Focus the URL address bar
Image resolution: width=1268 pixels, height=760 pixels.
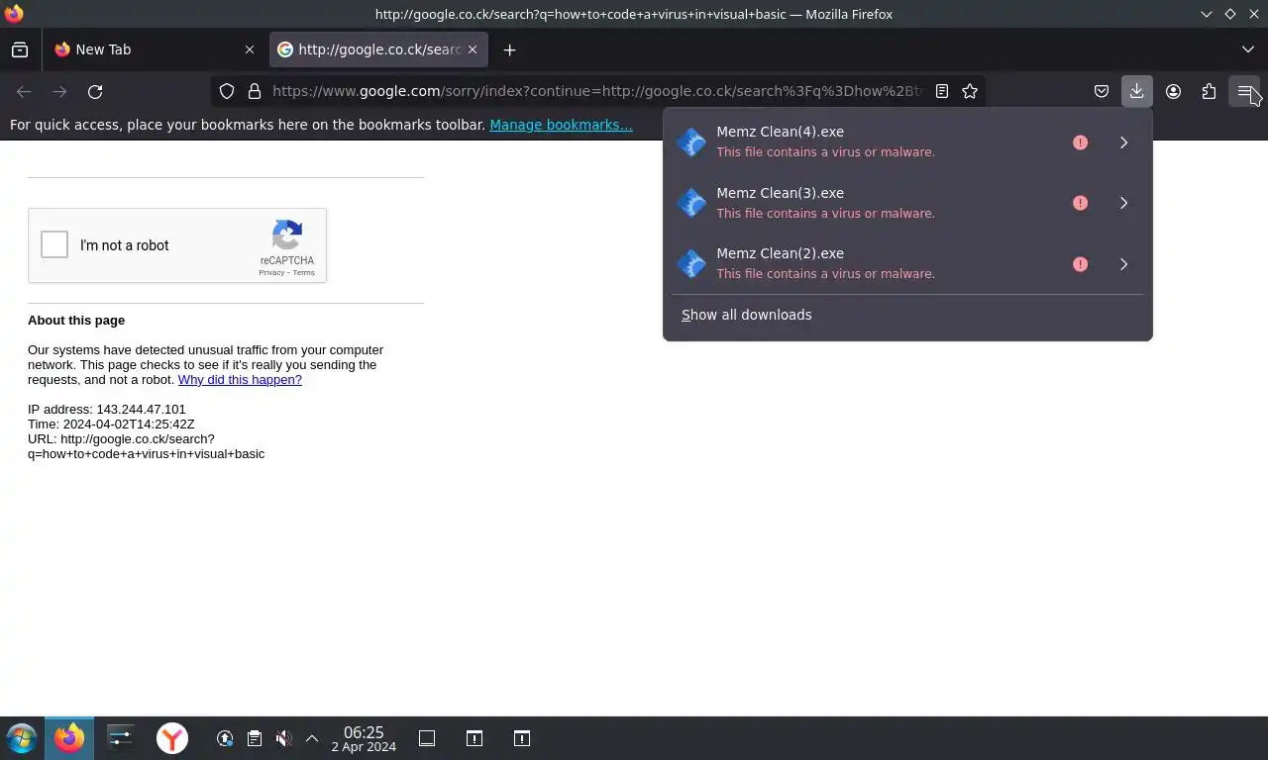pos(599,91)
